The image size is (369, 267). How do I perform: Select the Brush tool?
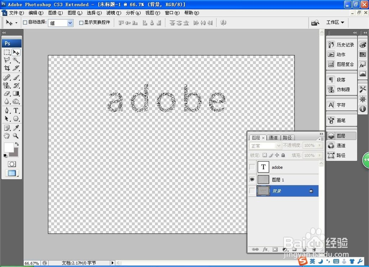click(16, 77)
